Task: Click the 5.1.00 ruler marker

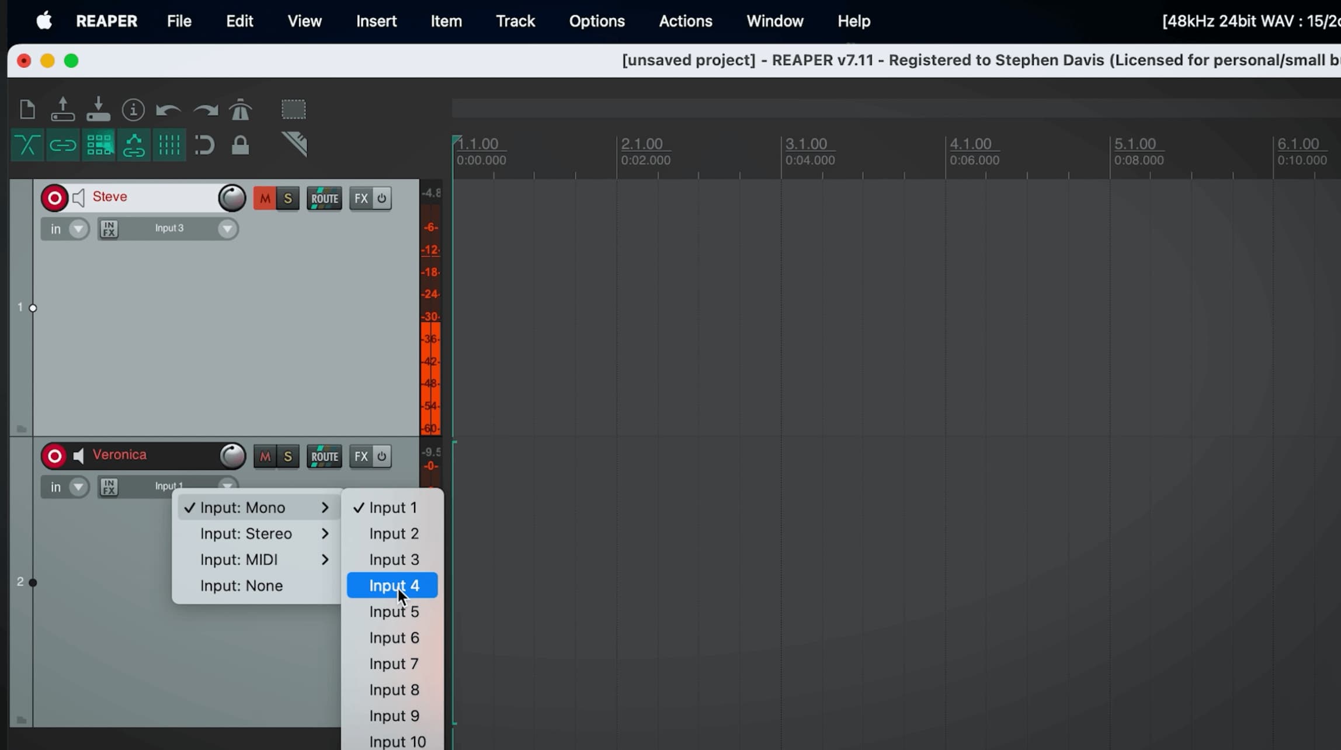Action: click(1135, 144)
